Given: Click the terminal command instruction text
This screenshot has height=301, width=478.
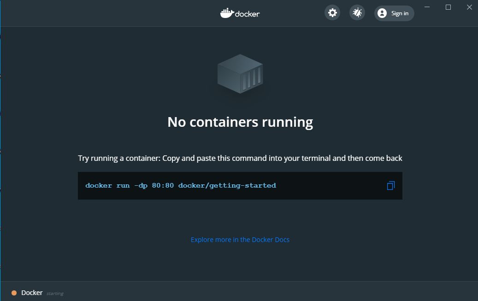Looking at the screenshot, I should coord(240,158).
